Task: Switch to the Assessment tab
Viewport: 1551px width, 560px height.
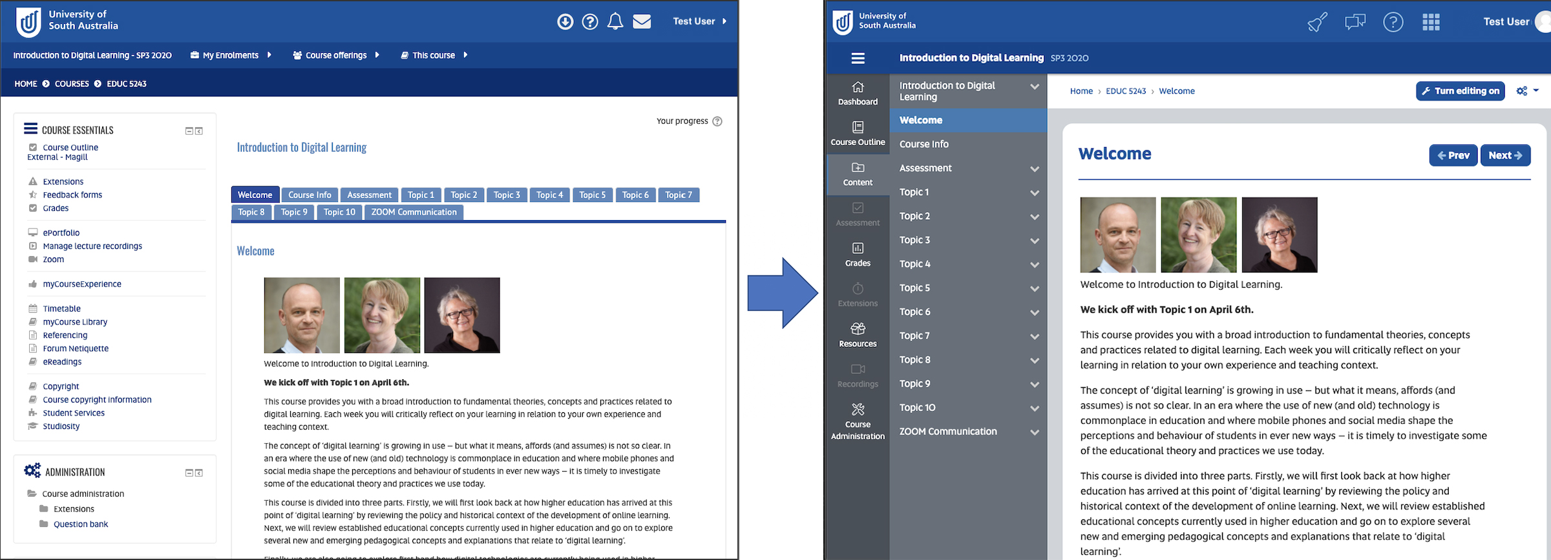Action: [369, 195]
